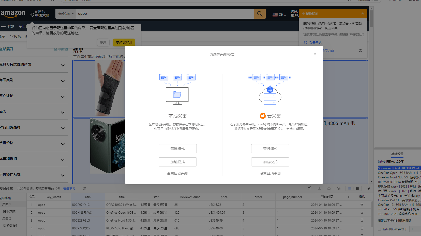Expand the 手机价格 filter

pos(63,144)
